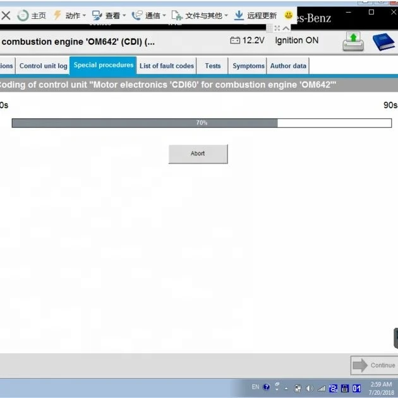Click the Continue button
Screen dimensions: 398x398
375,365
